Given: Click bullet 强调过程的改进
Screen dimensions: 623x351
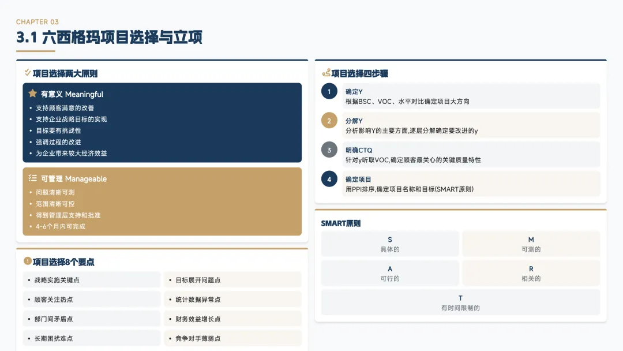Looking at the screenshot, I should pos(58,142).
